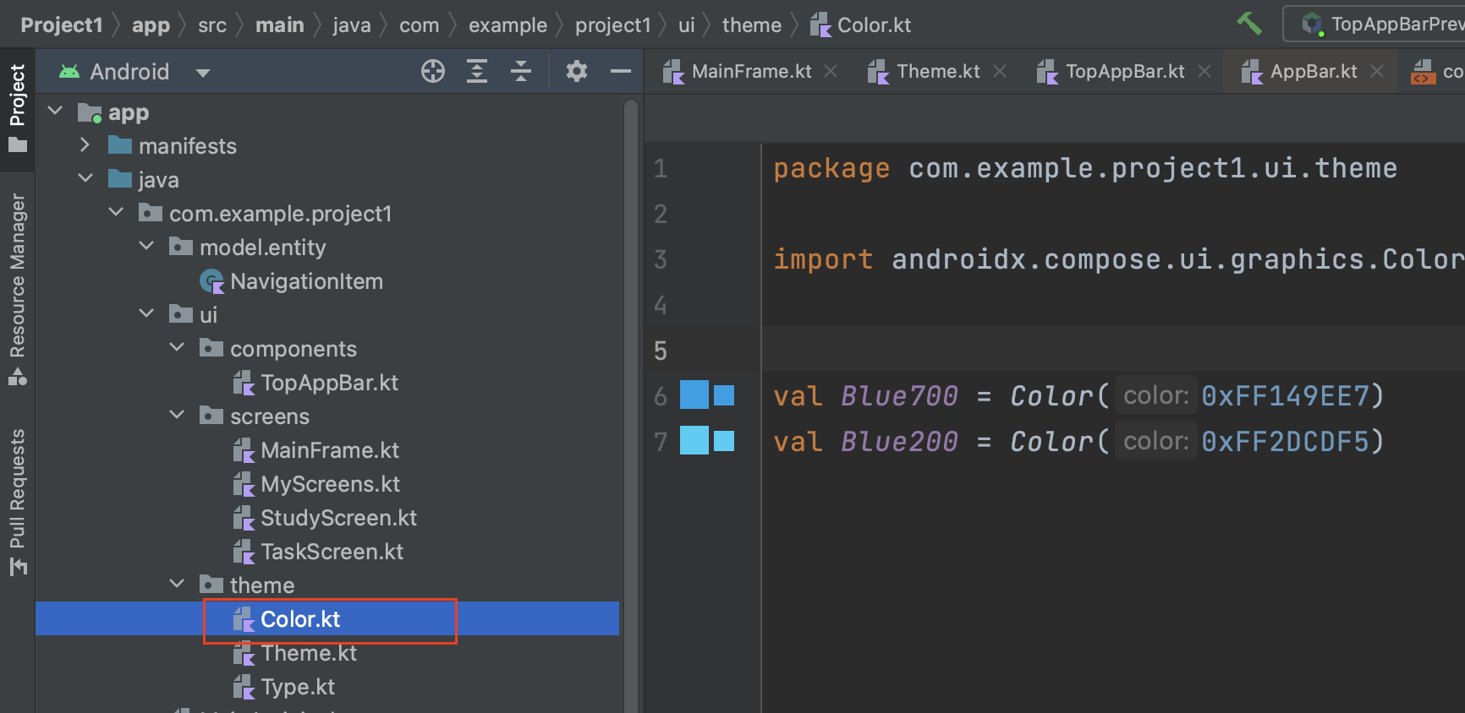
Task: Click the Collapse All icon in Project panel
Action: (x=521, y=72)
